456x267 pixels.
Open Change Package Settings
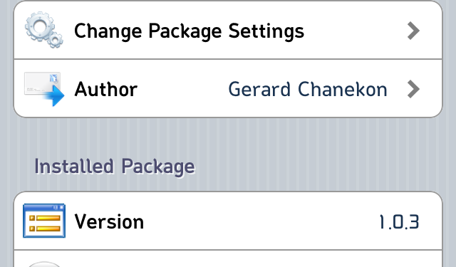pos(228,30)
